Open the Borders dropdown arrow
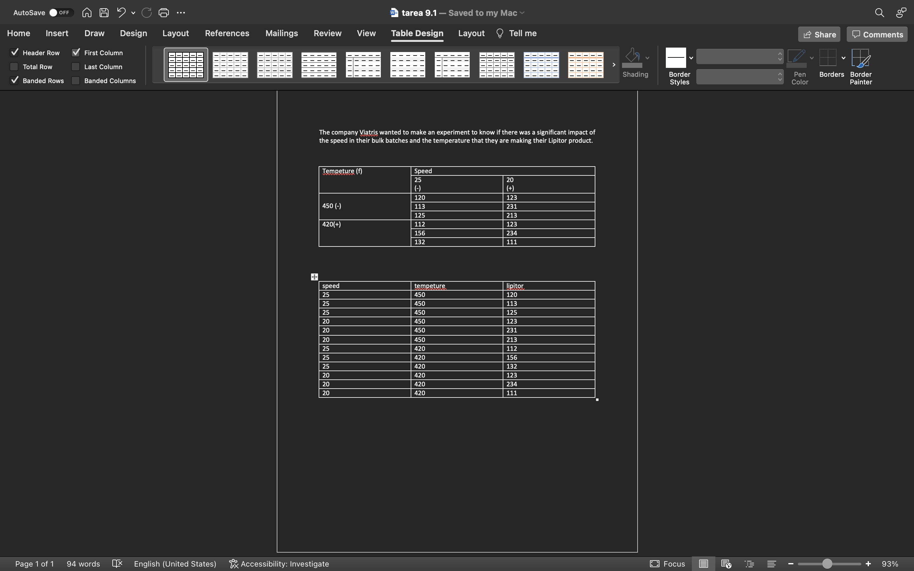 (843, 58)
